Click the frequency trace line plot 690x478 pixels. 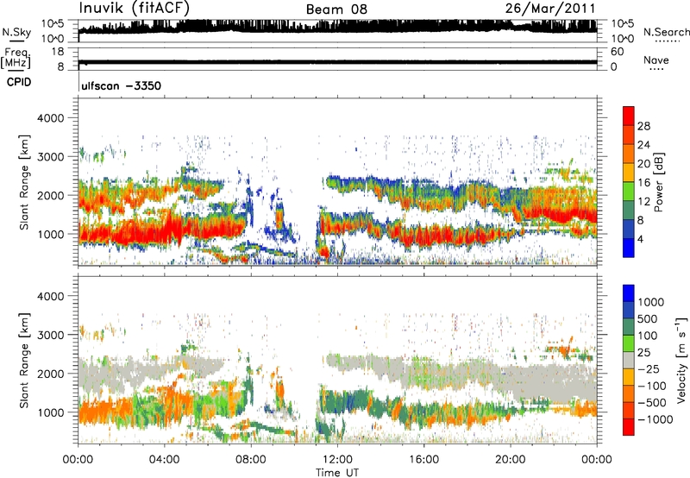coord(337,62)
